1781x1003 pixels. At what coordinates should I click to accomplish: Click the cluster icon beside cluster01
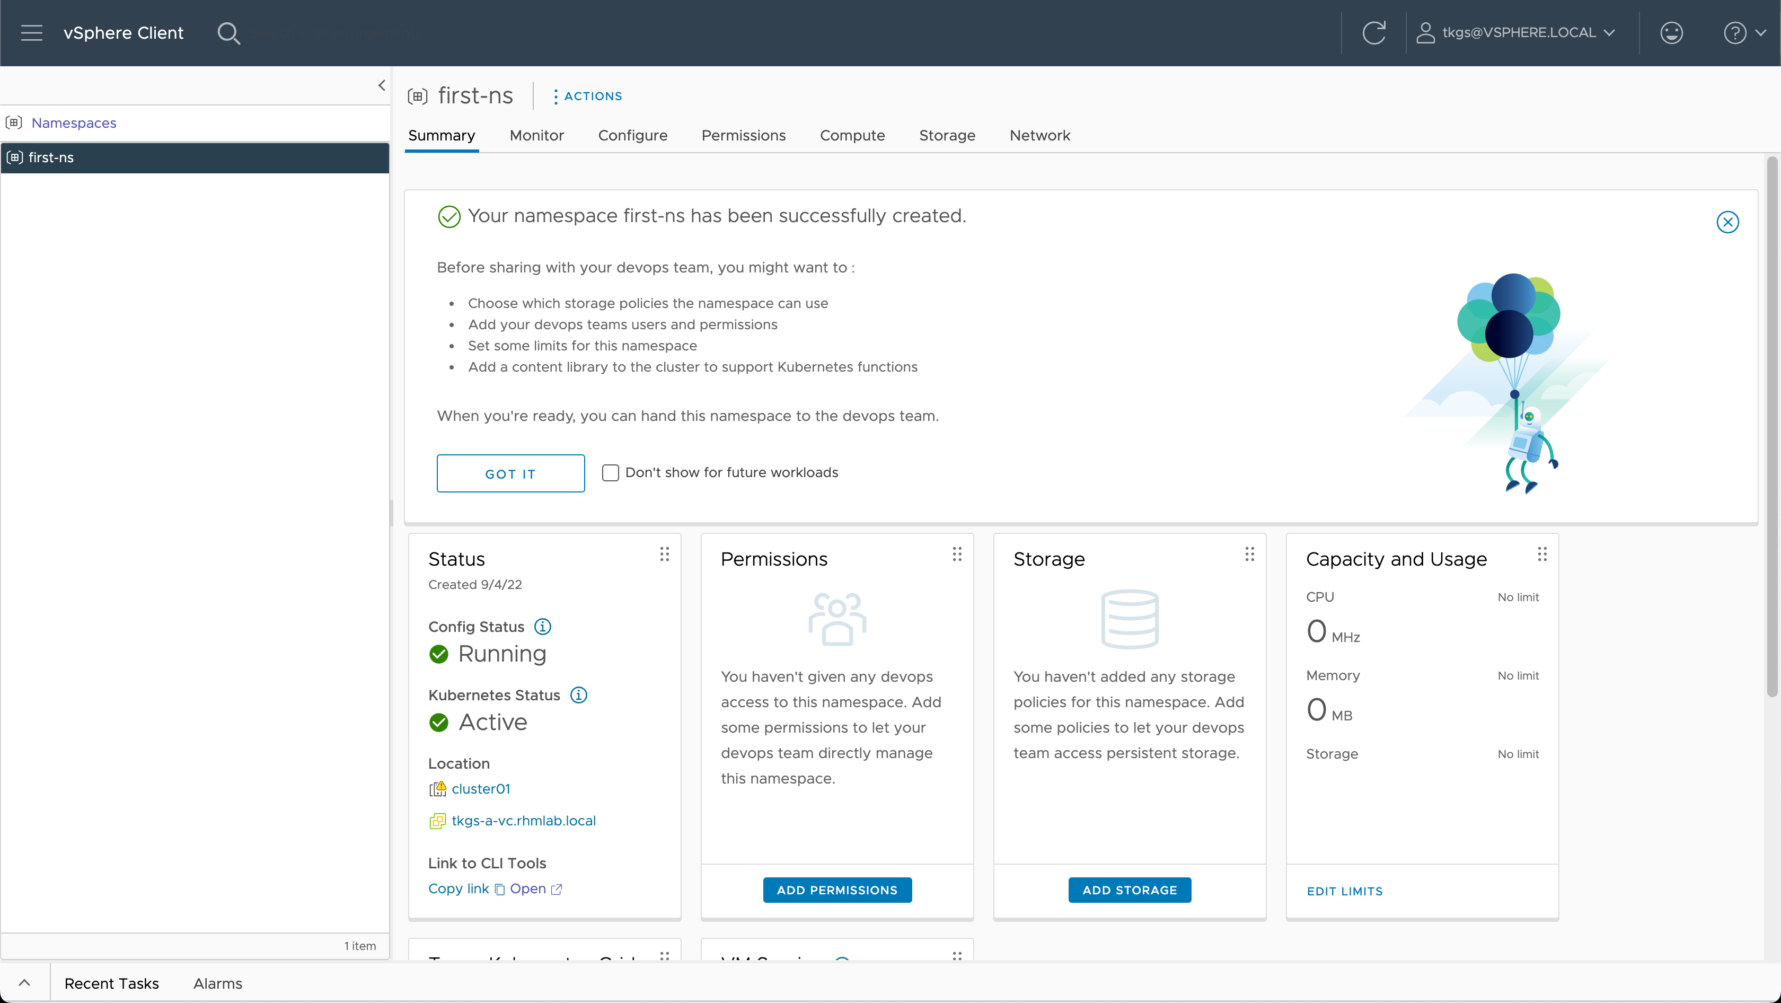[x=438, y=789]
